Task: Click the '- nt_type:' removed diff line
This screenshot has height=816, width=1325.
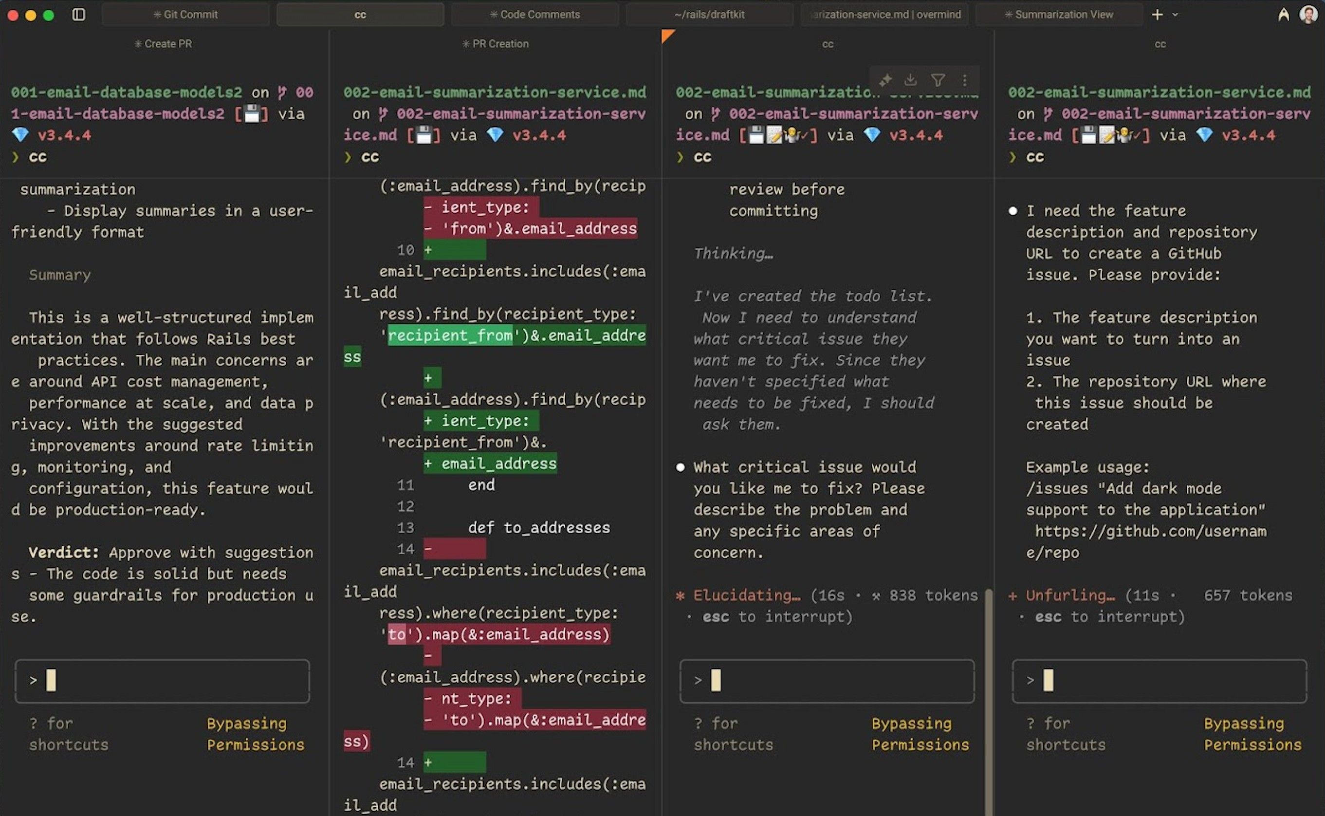Action: (473, 699)
